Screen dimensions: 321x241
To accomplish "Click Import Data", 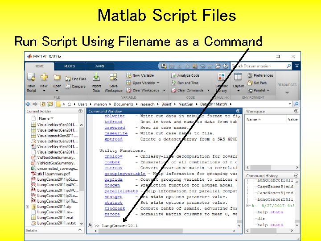I will pyautogui.click(x=96, y=83).
